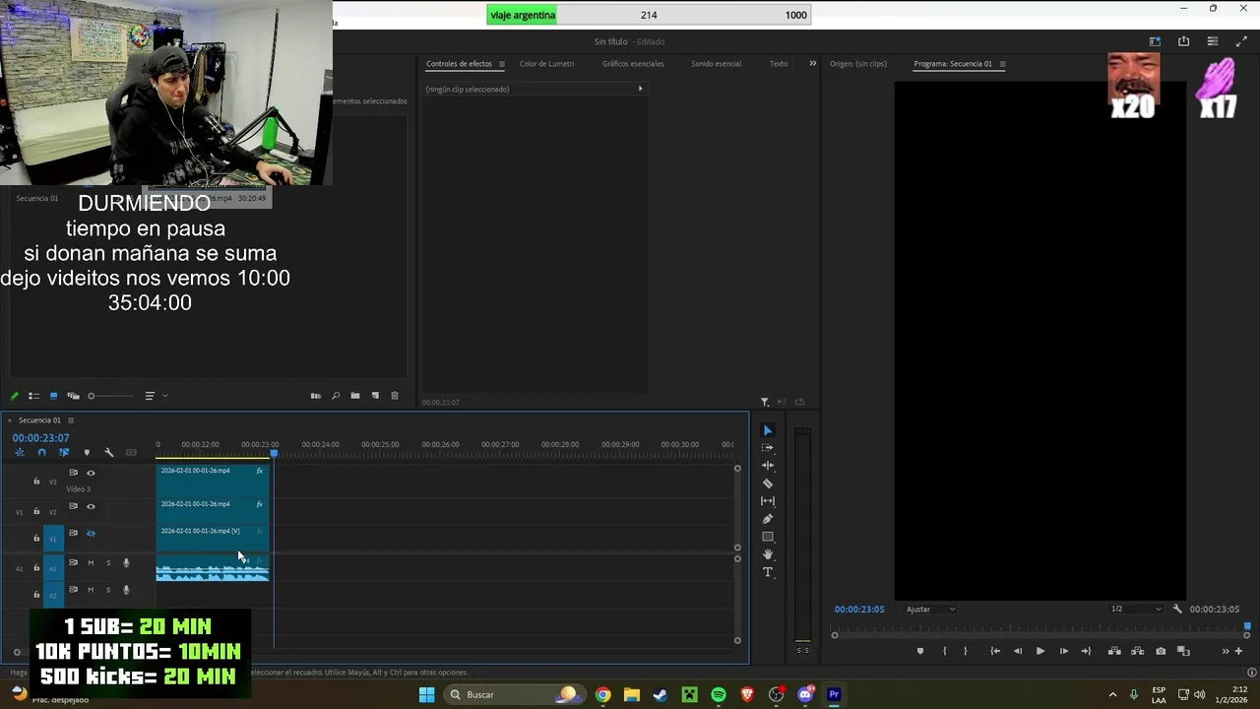Enable voice-over record on A1

tap(126, 562)
